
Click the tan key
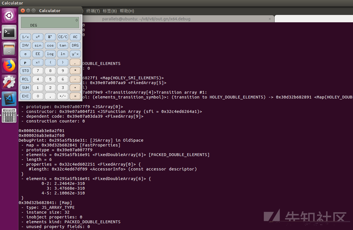(x=63, y=45)
